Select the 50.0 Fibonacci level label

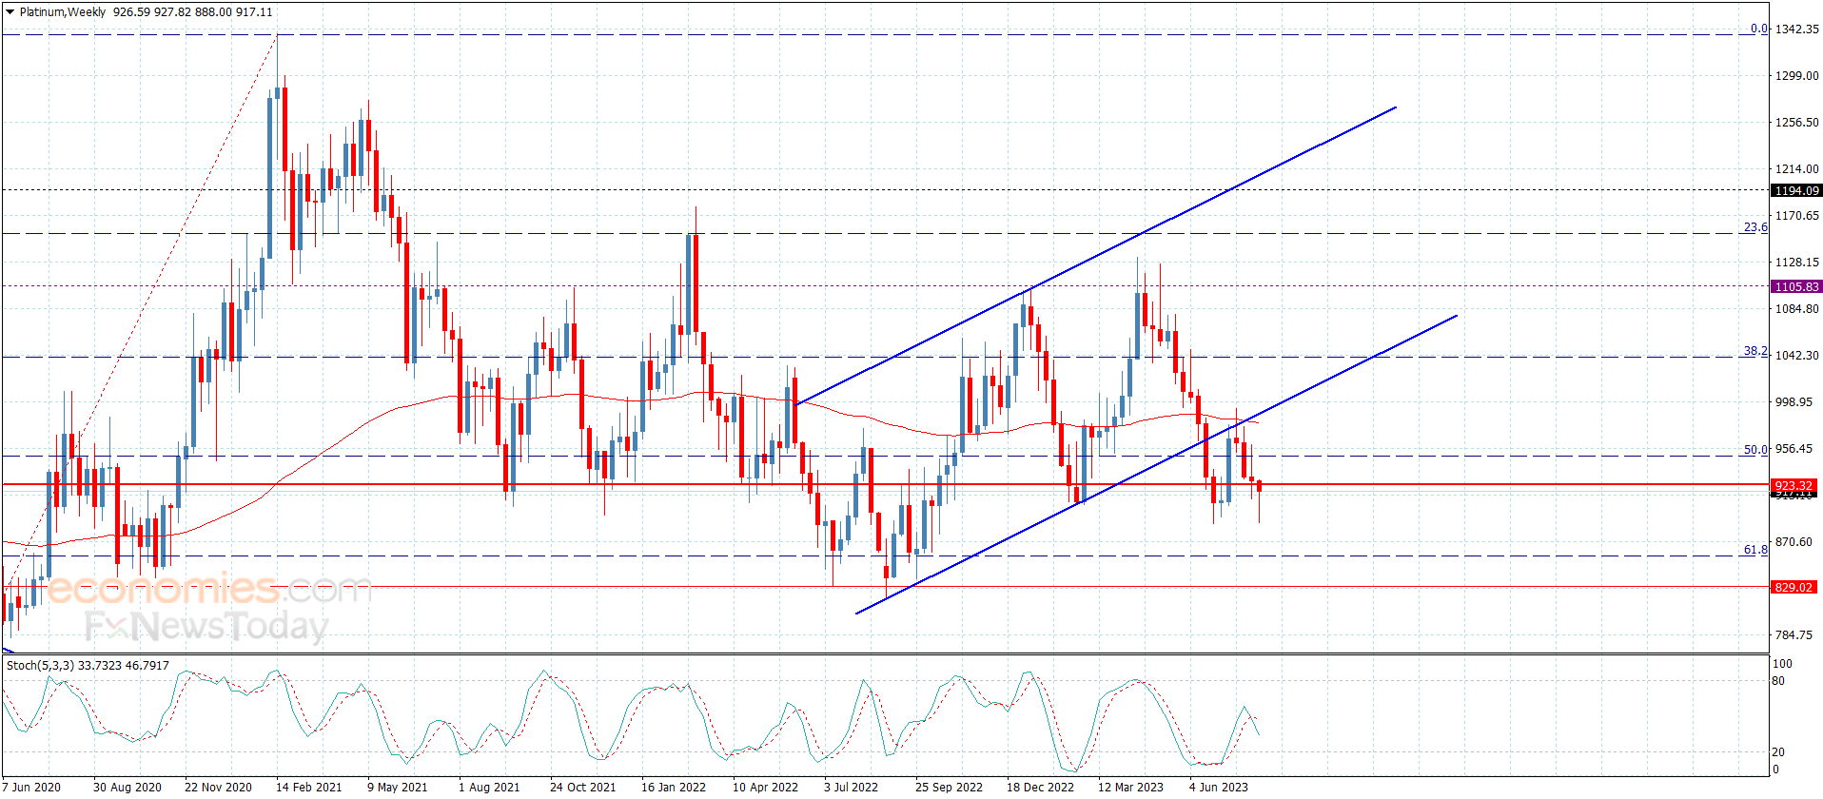pos(1755,450)
